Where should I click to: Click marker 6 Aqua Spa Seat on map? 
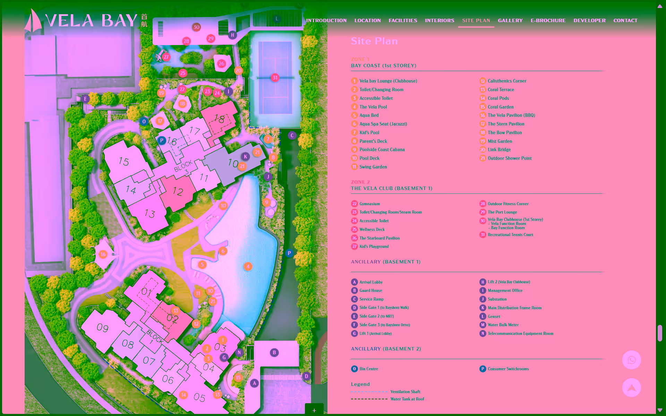coord(223,251)
